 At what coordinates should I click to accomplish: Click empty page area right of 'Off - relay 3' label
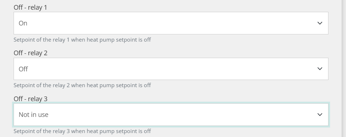187,99
